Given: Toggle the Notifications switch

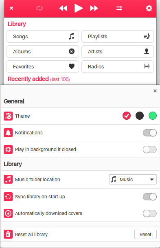Looking at the screenshot, I should [x=150, y=133].
